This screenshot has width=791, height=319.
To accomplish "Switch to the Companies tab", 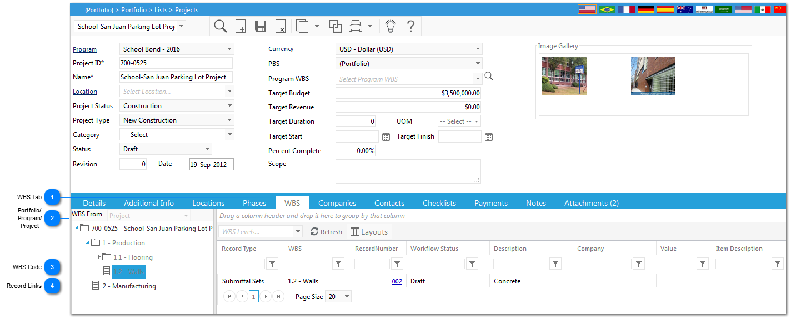I will tap(337, 203).
